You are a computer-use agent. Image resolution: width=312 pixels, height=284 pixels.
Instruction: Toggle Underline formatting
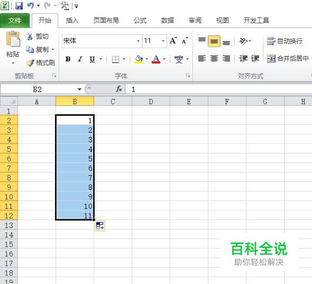pyautogui.click(x=92, y=59)
